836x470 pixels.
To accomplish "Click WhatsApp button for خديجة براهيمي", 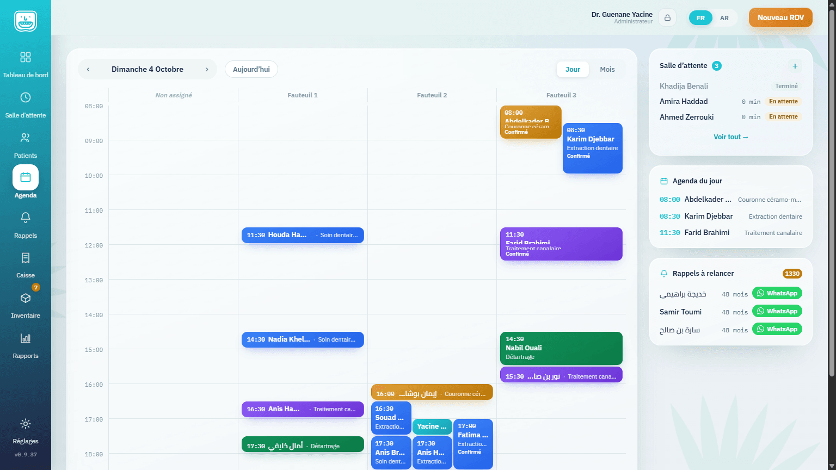I will click(x=777, y=293).
